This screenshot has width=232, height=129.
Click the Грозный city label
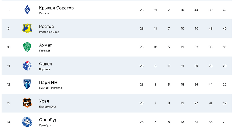tap(44, 51)
